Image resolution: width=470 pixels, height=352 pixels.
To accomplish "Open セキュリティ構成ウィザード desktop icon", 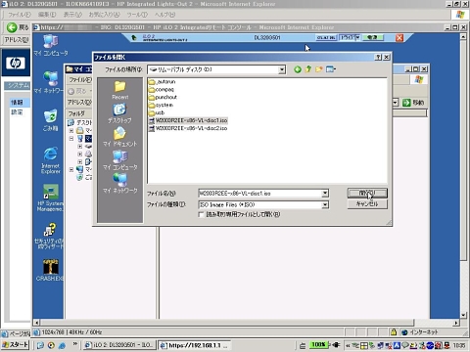I will tap(49, 236).
